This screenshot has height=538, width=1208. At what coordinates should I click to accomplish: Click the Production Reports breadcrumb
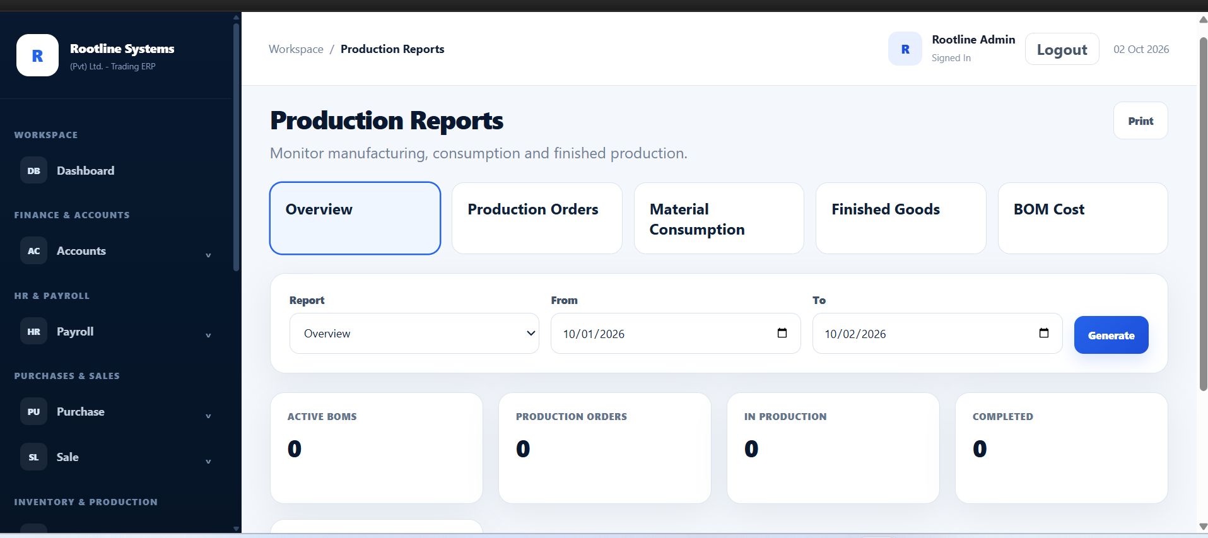point(392,49)
